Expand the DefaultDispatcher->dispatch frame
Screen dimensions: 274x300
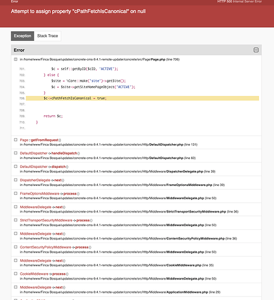16,166
